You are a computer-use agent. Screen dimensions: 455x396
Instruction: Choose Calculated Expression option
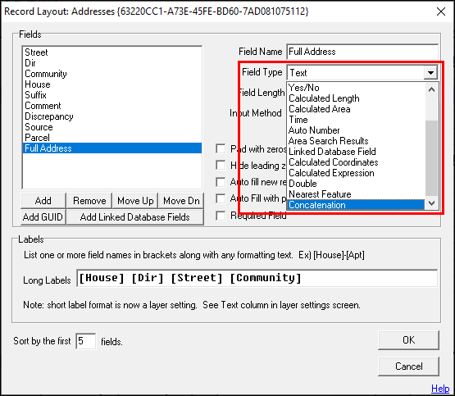[356, 173]
